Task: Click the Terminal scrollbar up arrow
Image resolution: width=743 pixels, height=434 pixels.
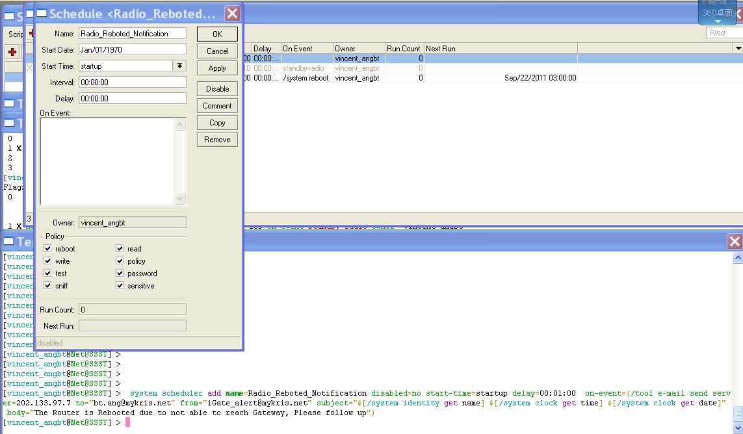Action: point(738,257)
